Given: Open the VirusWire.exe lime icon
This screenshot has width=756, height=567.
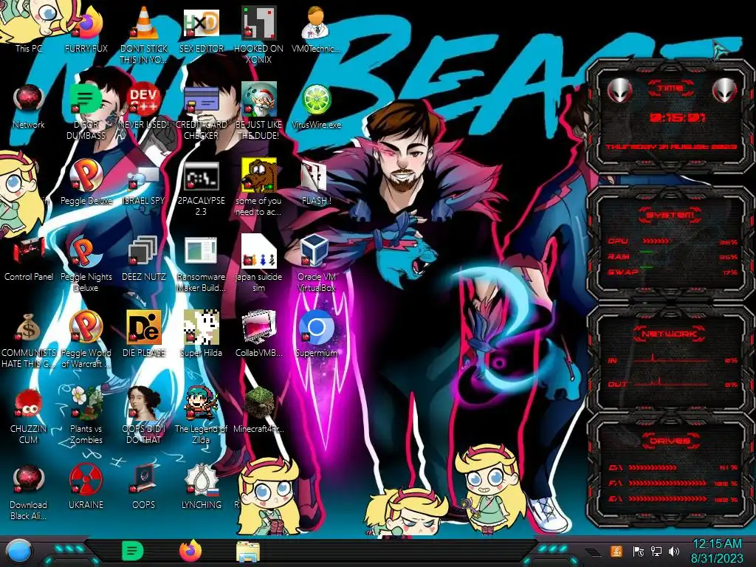Looking at the screenshot, I should (316, 106).
